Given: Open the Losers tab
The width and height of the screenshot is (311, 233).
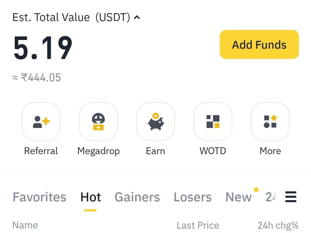Looking at the screenshot, I should click(x=193, y=197).
